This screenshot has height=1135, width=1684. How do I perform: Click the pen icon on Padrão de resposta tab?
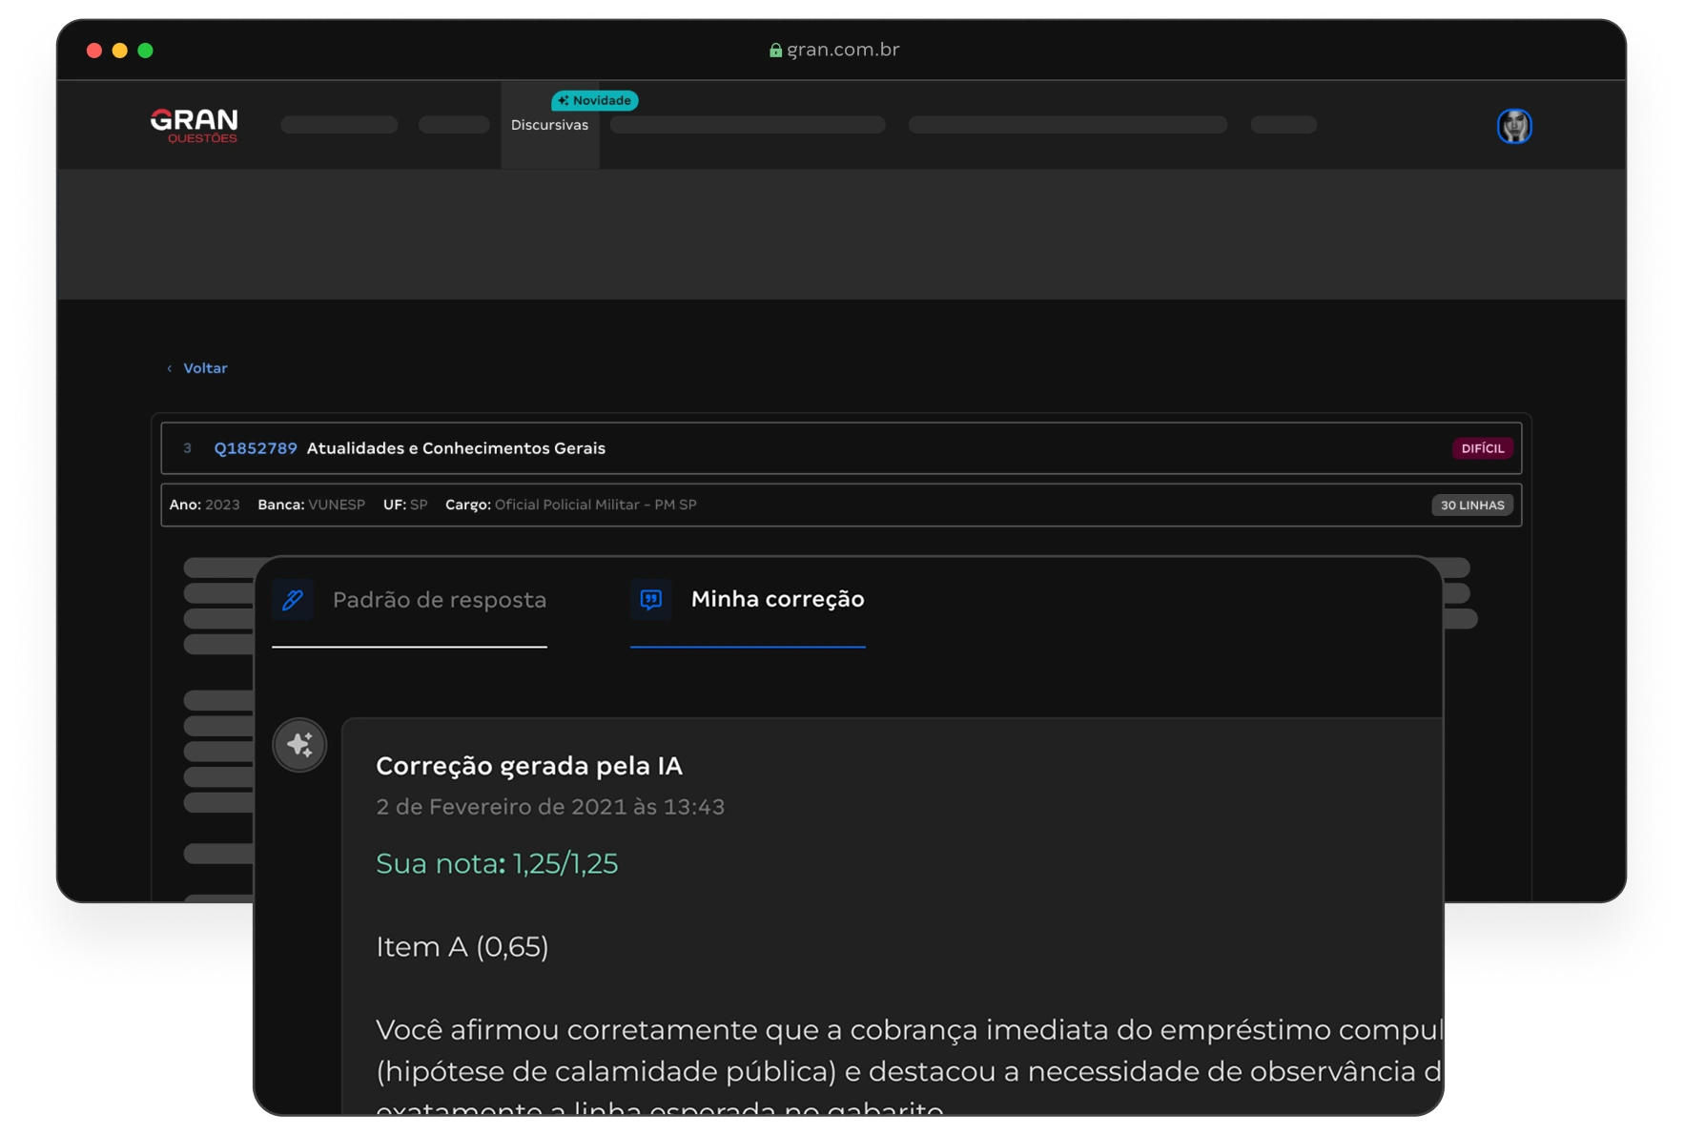point(293,600)
